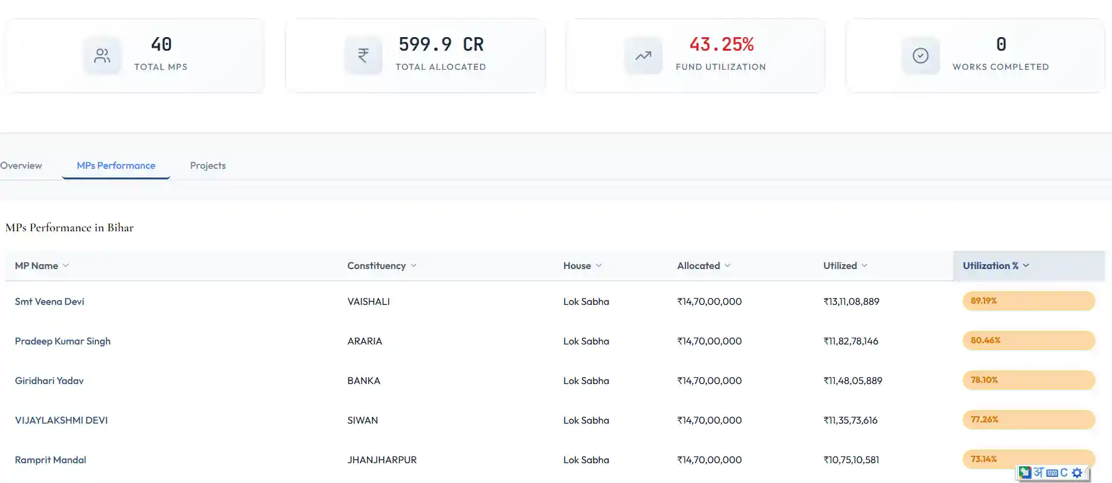Open Giridhari Yadav's MP profile

pyautogui.click(x=50, y=380)
